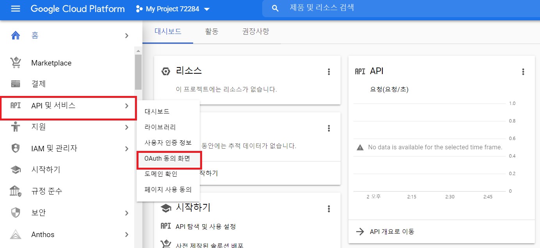This screenshot has width=540, height=248.
Task: Expand the Anthos submenu chevron
Action: pos(126,234)
